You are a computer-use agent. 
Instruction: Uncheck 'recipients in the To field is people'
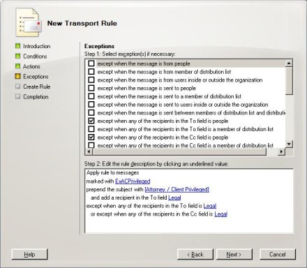tap(91, 121)
